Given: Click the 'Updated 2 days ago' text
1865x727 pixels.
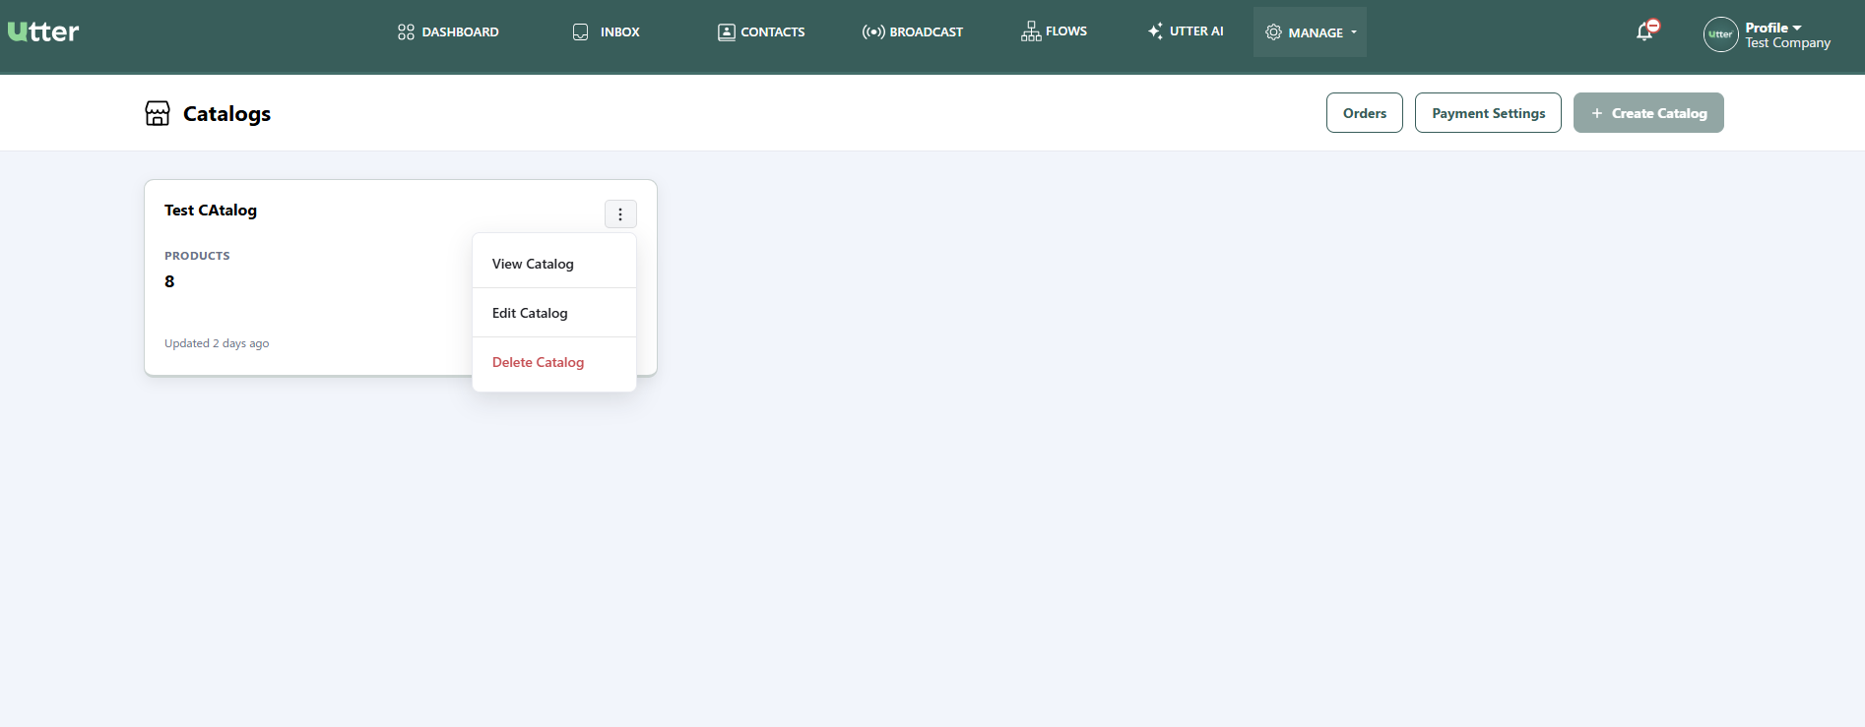Looking at the screenshot, I should coord(217,343).
